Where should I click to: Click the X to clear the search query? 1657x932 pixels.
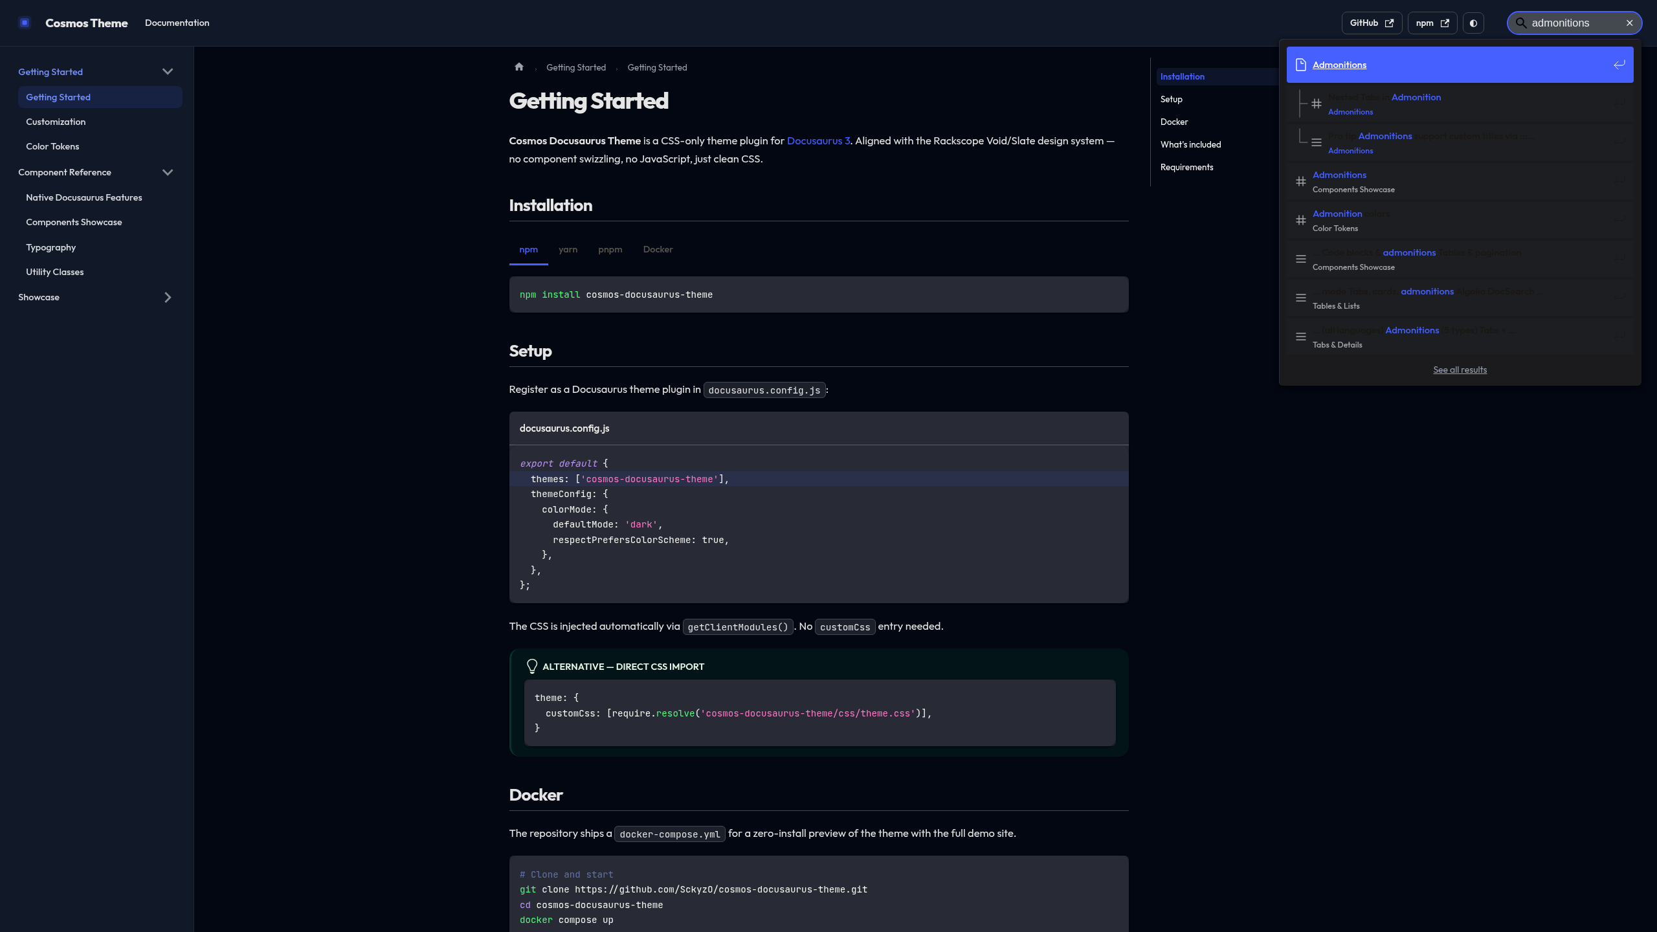pyautogui.click(x=1630, y=23)
